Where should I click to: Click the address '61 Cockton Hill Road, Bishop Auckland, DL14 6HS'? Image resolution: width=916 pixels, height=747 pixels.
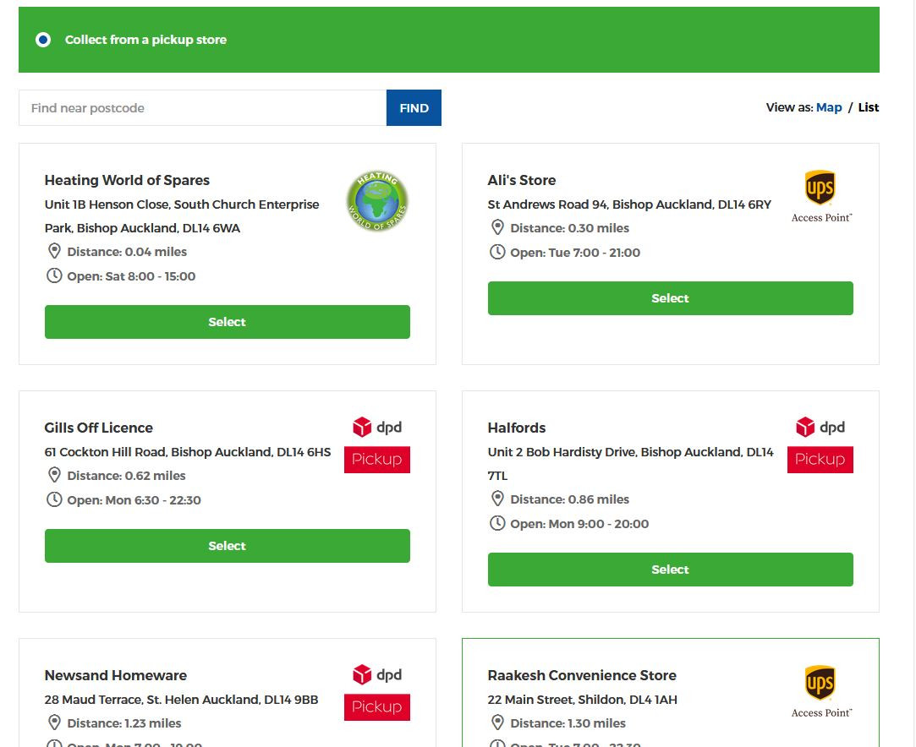(188, 452)
